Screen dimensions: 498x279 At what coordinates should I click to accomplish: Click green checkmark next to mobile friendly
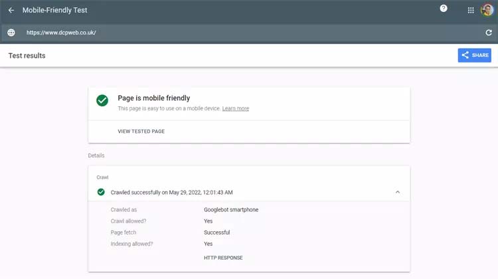[x=102, y=100]
